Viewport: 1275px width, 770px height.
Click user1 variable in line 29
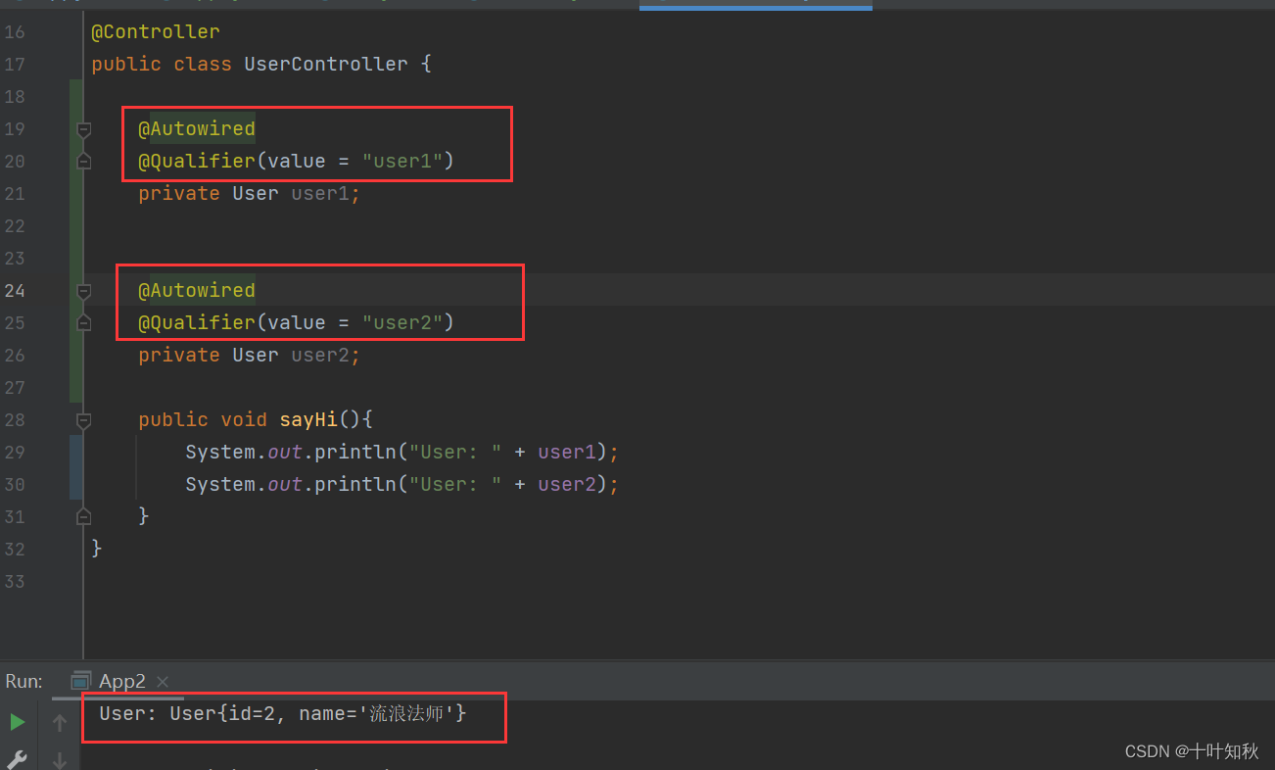[x=567, y=453]
